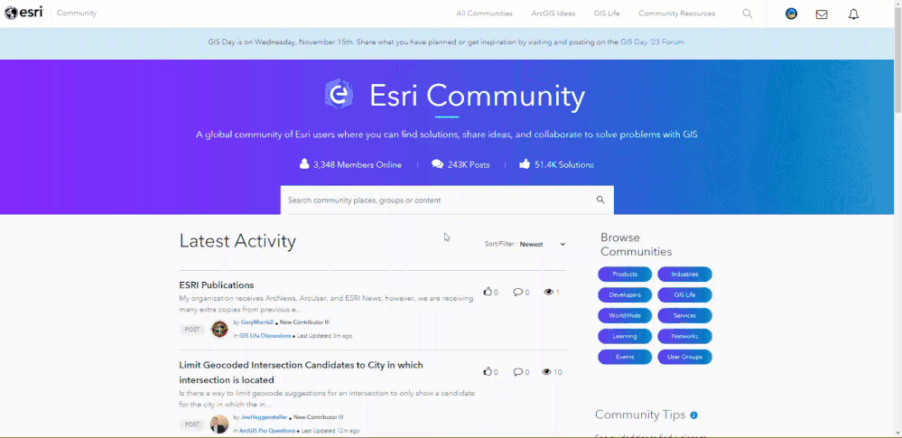Browse the Services community
The image size is (902, 438).
(x=684, y=315)
